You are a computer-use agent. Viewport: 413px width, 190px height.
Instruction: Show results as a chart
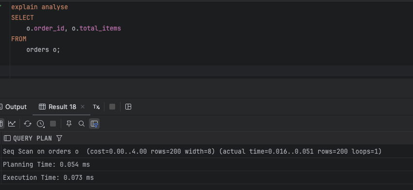(12, 124)
